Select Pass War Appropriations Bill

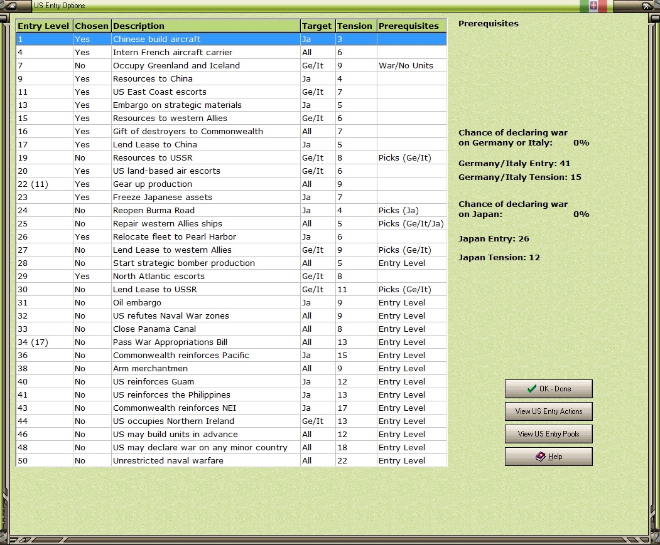[231, 342]
